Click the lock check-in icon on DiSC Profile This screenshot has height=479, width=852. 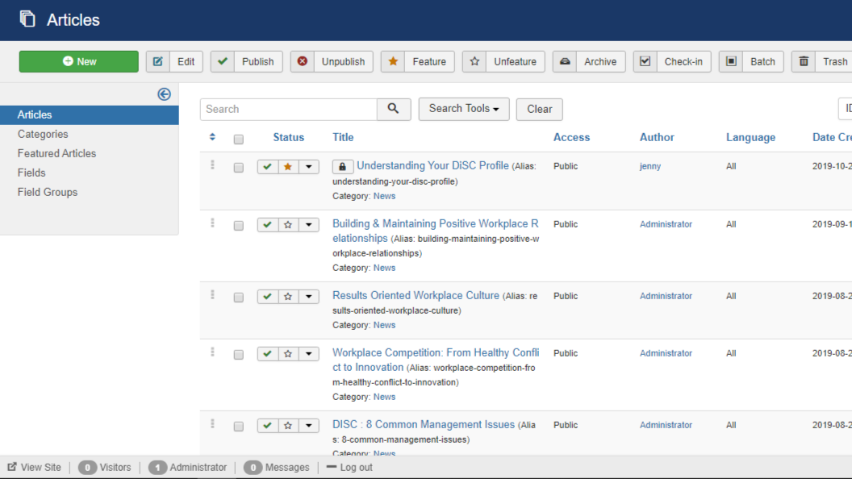click(x=342, y=167)
